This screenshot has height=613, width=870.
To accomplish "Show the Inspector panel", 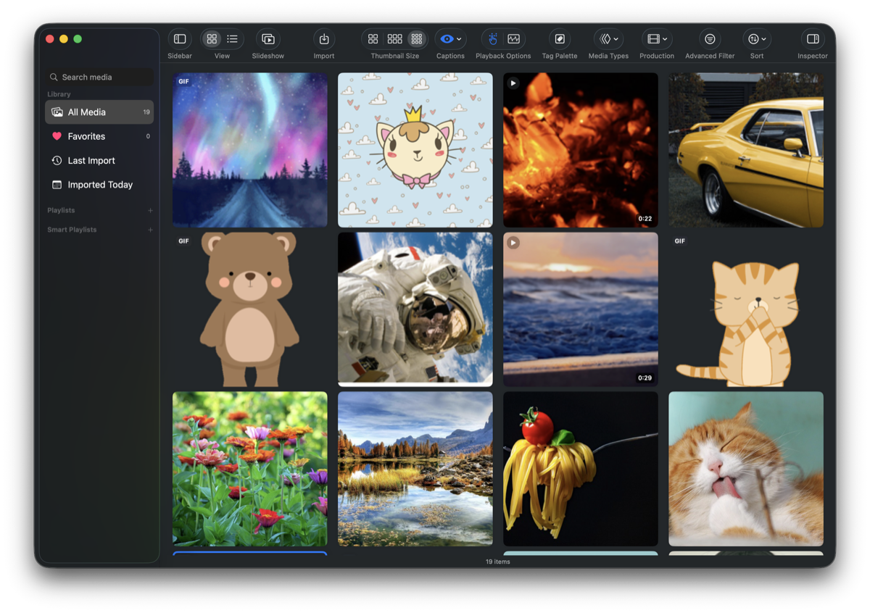I will tap(811, 38).
